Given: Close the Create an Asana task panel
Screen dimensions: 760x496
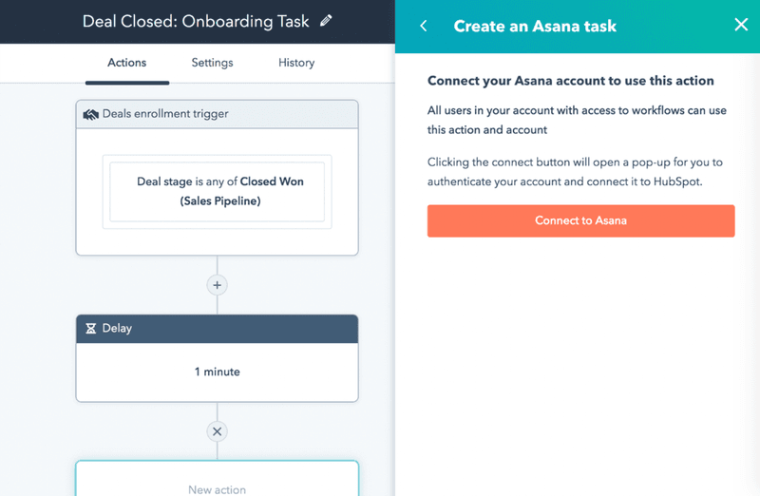Looking at the screenshot, I should 741,25.
